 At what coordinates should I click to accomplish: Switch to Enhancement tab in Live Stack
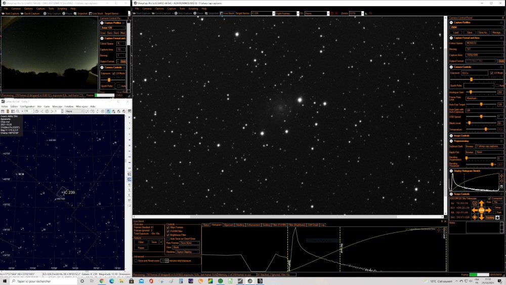tap(254, 225)
